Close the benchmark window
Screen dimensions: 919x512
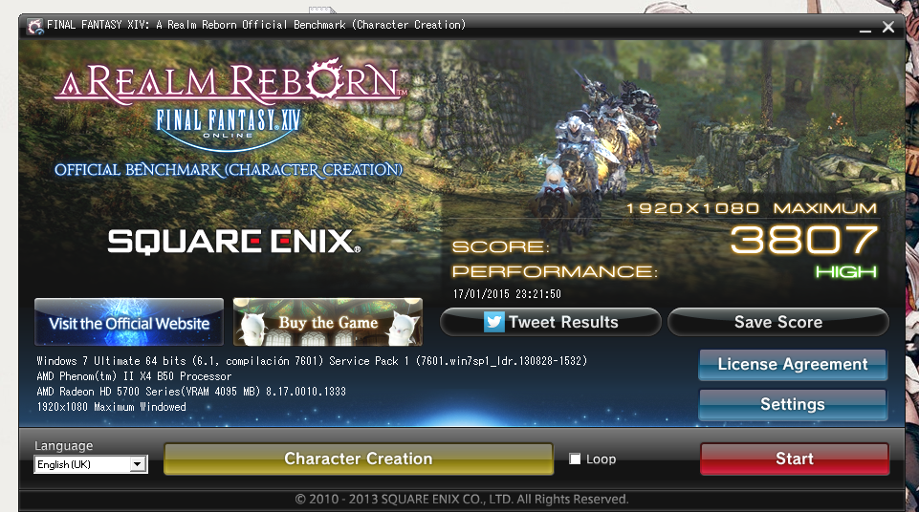[x=888, y=27]
